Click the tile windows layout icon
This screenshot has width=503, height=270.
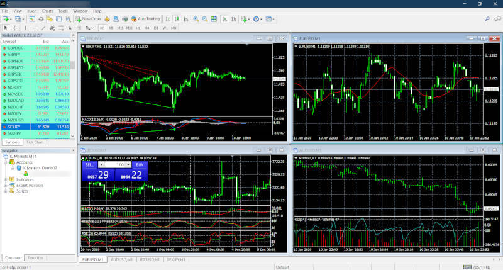tap(214, 20)
